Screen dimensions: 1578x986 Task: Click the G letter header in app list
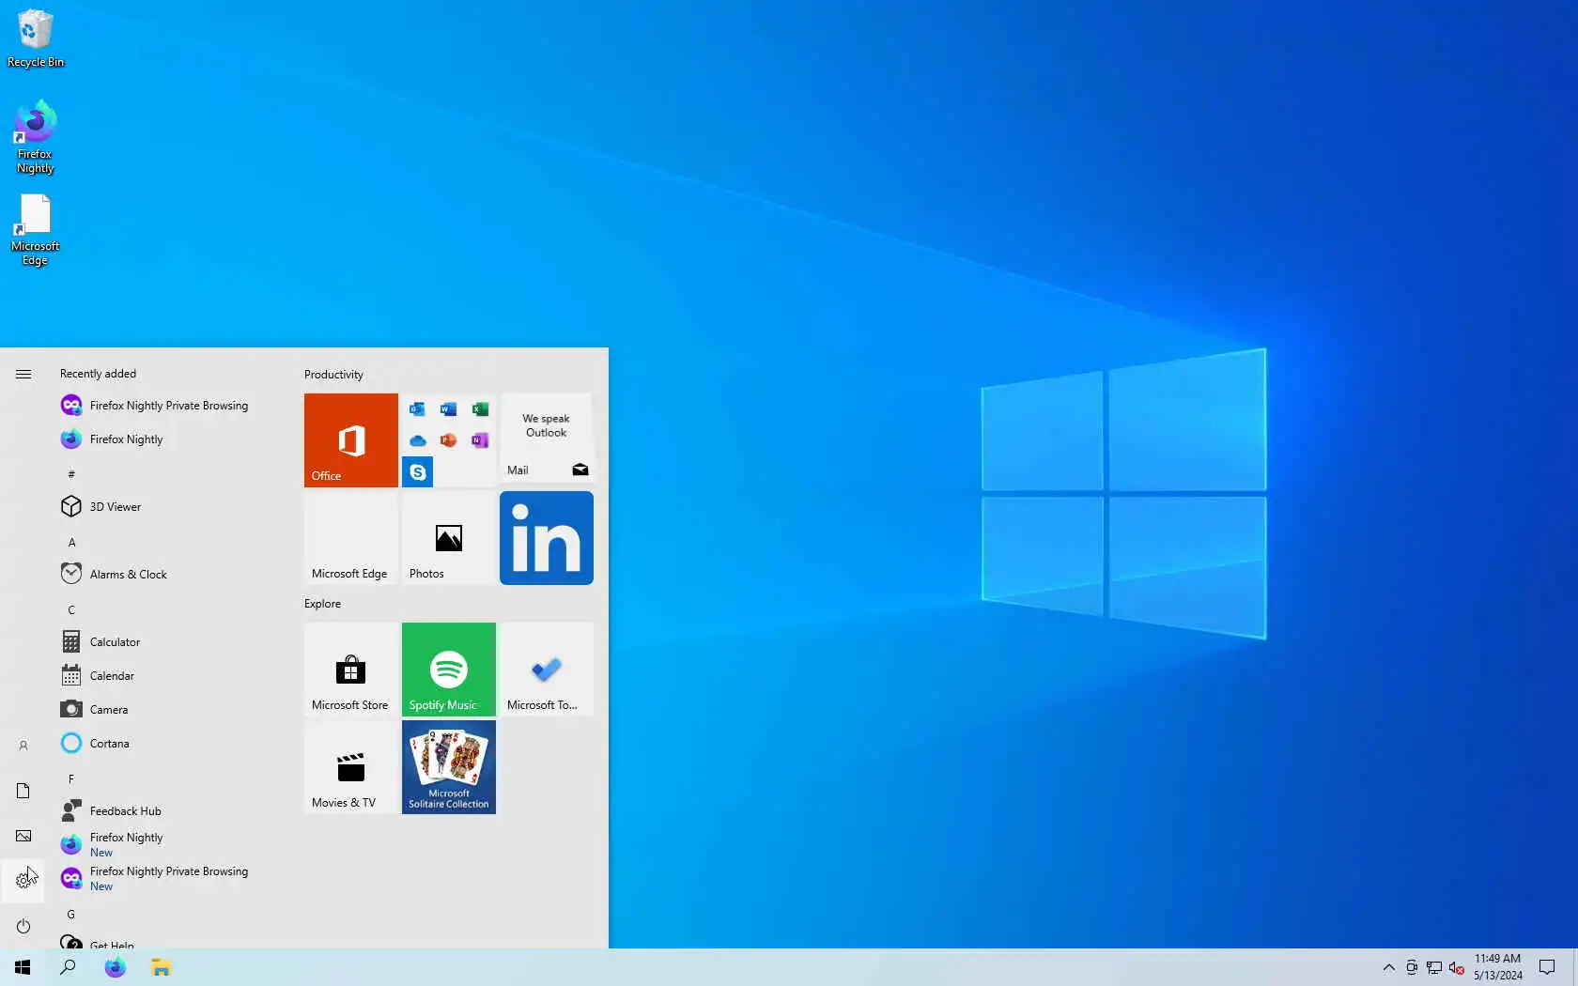[x=71, y=914]
